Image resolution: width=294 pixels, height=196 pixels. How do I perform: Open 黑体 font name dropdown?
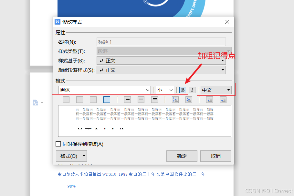click(x=104, y=90)
